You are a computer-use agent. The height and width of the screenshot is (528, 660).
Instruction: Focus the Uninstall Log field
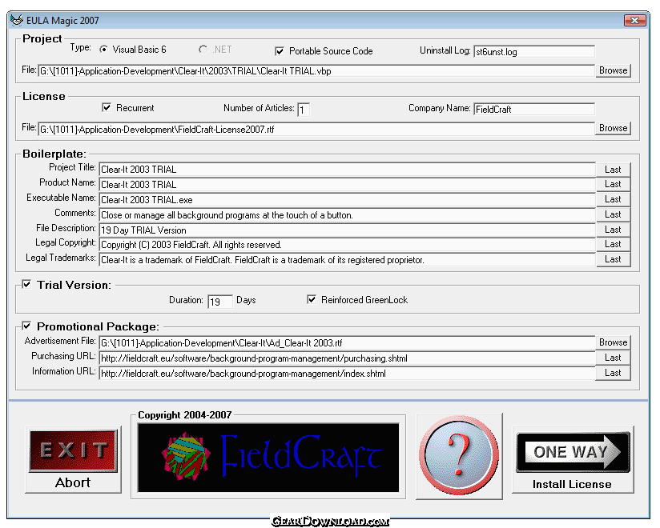tap(534, 52)
